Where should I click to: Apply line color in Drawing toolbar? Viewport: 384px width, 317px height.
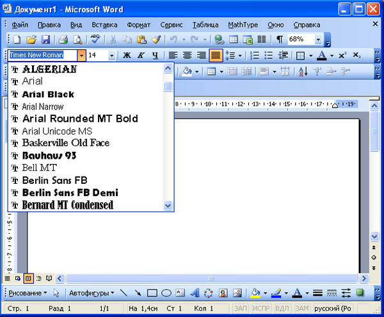point(276,293)
